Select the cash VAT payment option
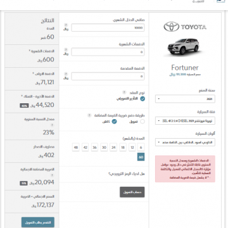This screenshot has height=228, width=228. click(x=114, y=122)
